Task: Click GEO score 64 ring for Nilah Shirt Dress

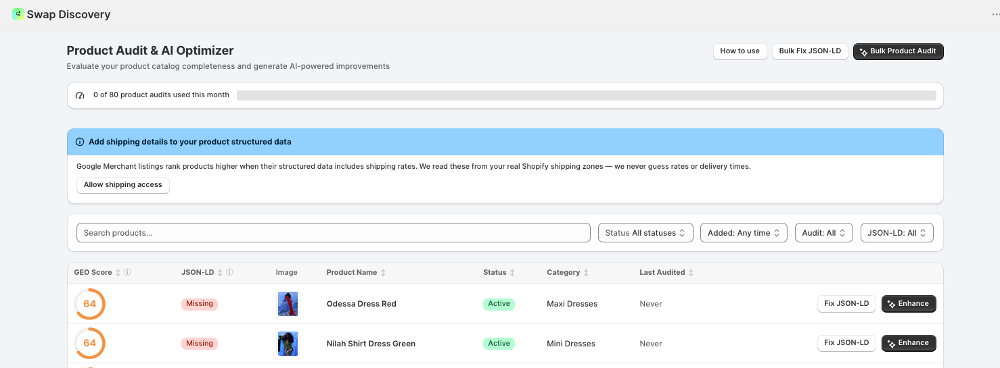Action: (x=89, y=343)
